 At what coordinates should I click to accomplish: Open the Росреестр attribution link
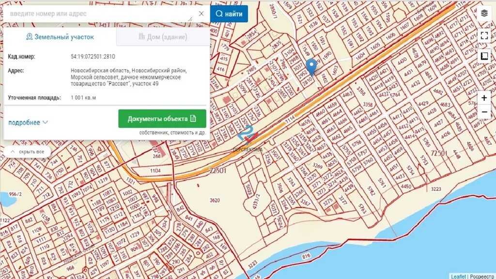482,277
